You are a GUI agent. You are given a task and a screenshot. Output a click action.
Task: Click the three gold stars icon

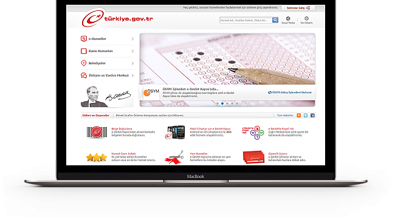tap(97, 157)
